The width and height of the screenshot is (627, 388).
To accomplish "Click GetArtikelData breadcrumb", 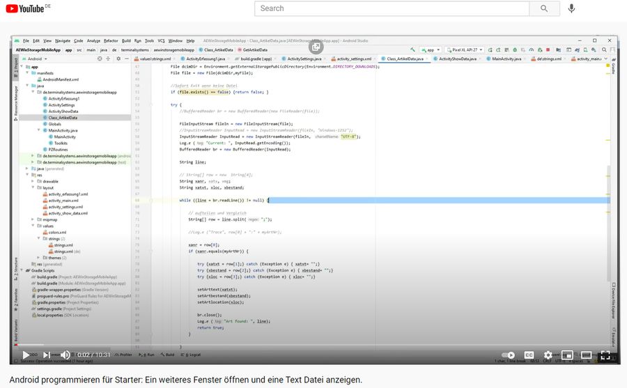I will [252, 50].
